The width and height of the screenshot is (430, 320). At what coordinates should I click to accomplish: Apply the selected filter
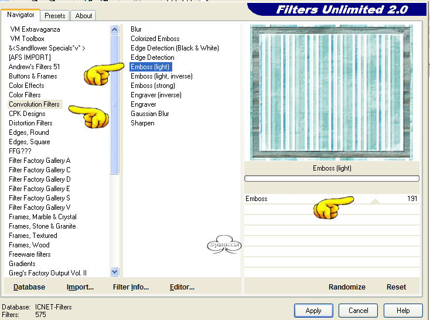click(x=313, y=311)
